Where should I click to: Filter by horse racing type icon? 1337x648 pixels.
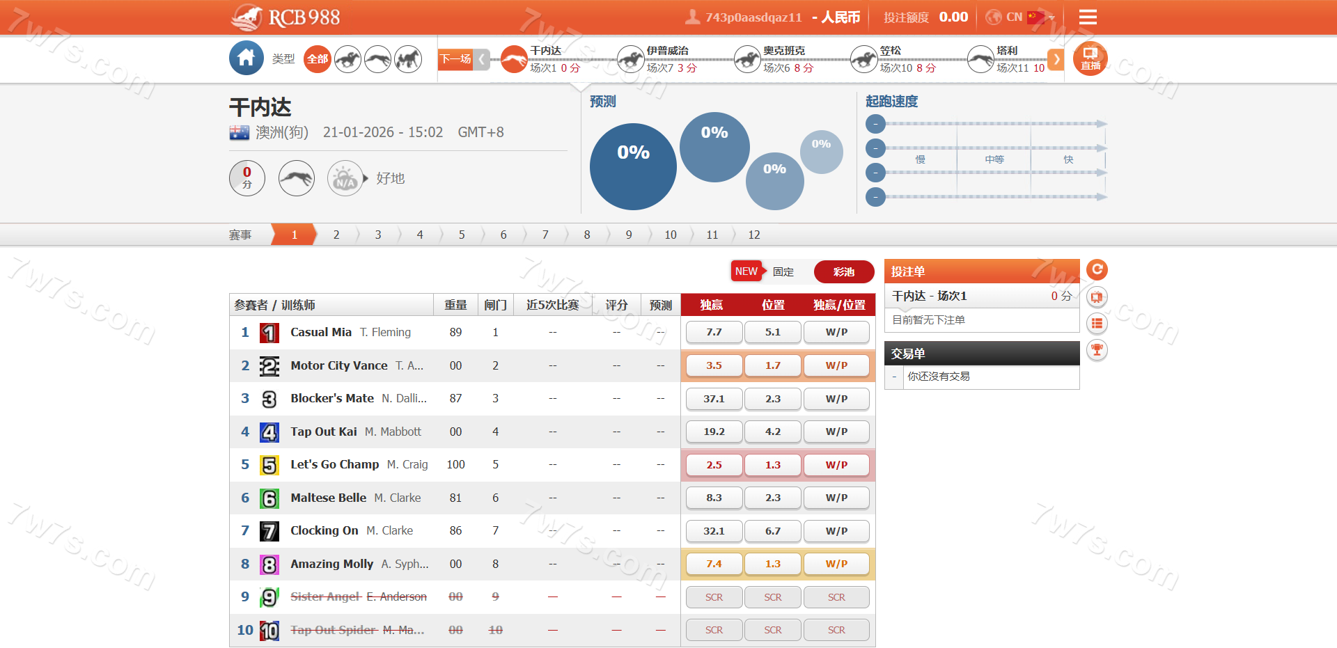click(x=347, y=59)
